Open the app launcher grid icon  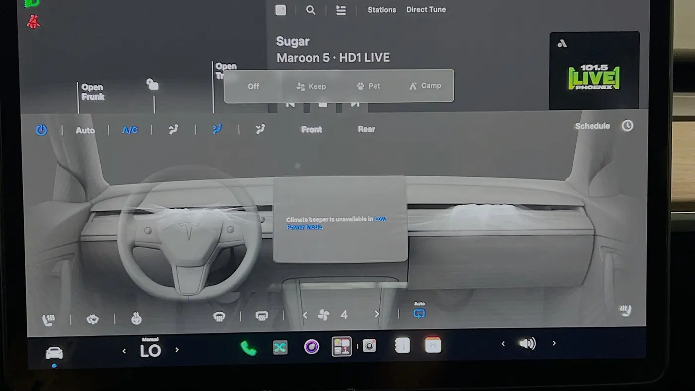click(342, 346)
